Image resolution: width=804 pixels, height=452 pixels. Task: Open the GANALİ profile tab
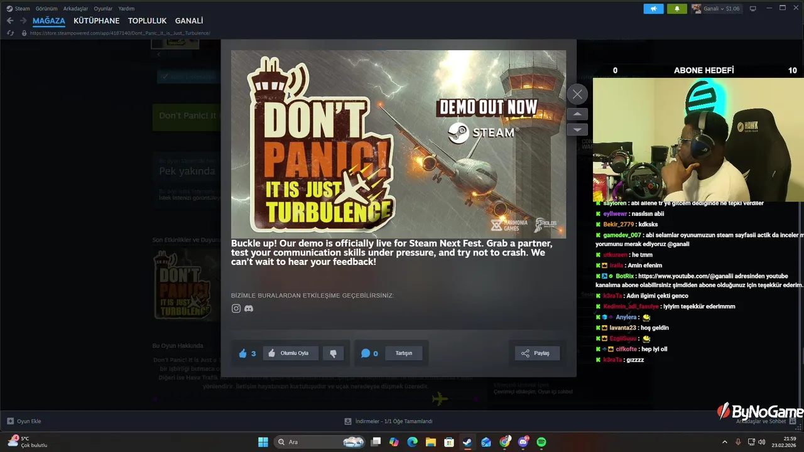pos(189,21)
